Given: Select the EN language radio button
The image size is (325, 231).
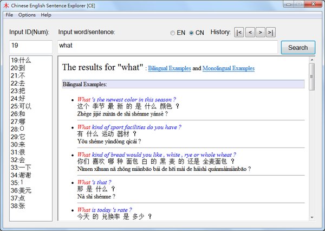Looking at the screenshot, I should 173,33.
